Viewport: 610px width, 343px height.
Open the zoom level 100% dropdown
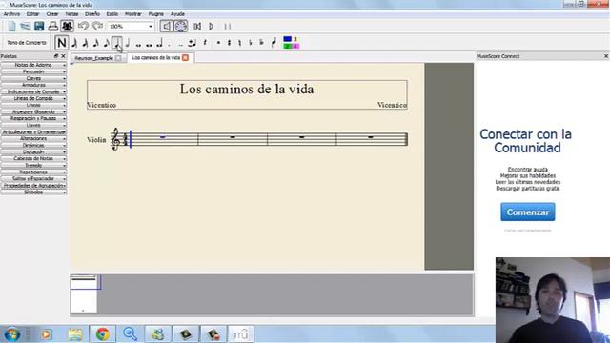[131, 26]
